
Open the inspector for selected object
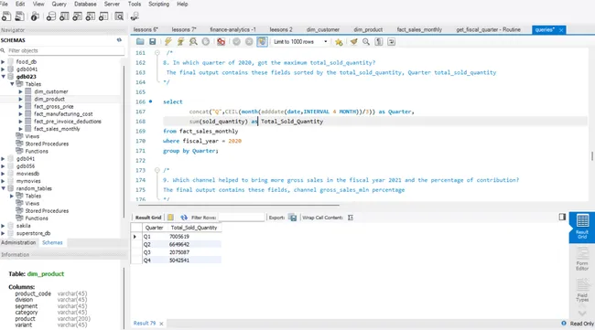click(x=35, y=16)
